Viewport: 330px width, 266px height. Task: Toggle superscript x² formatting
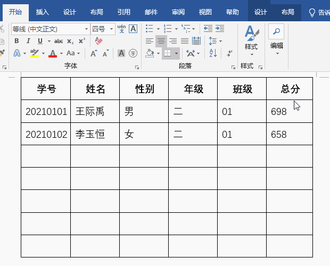click(x=82, y=41)
